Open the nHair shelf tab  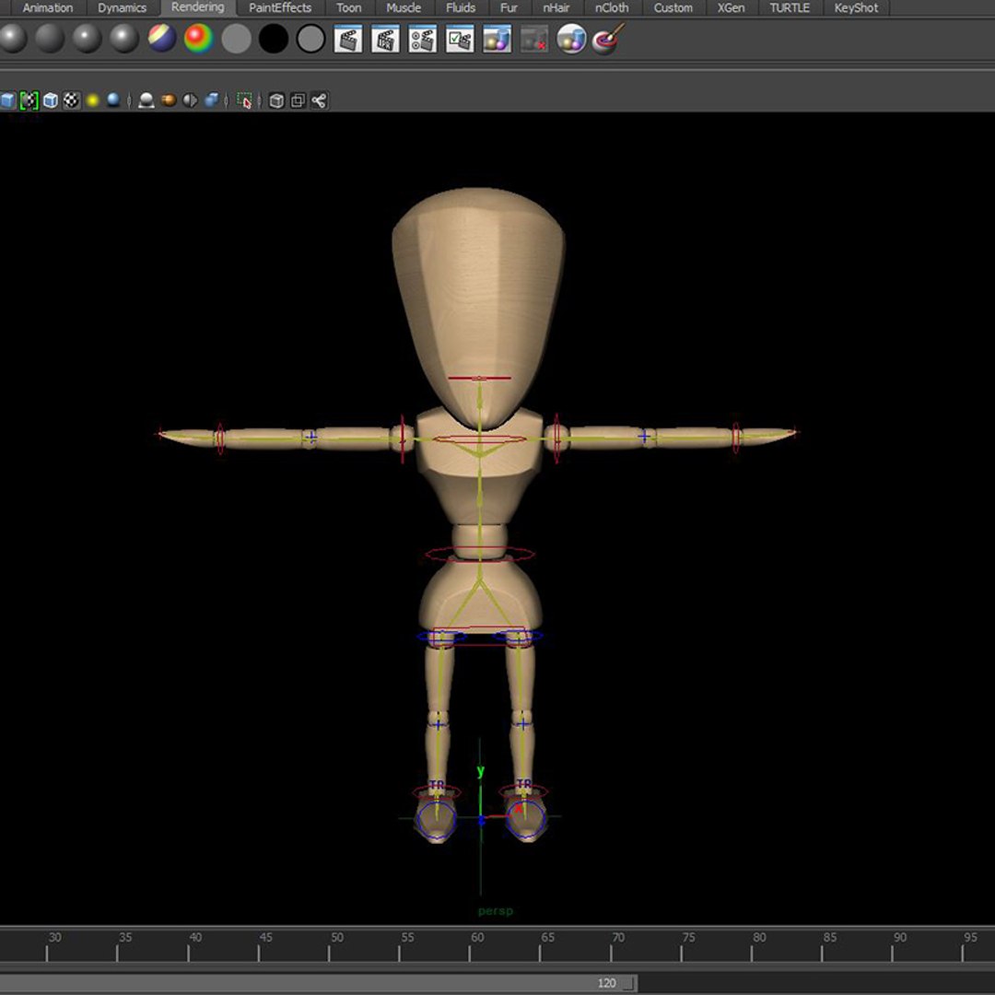pyautogui.click(x=556, y=8)
